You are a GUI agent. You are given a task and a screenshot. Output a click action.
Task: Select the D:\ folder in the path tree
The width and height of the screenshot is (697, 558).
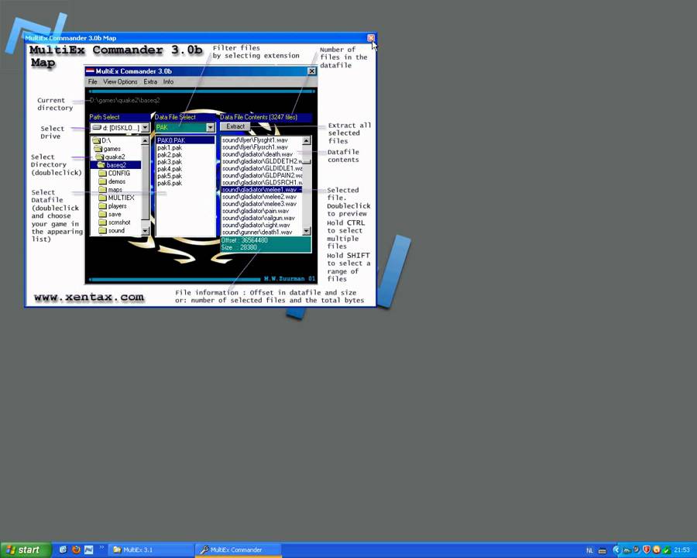click(103, 140)
